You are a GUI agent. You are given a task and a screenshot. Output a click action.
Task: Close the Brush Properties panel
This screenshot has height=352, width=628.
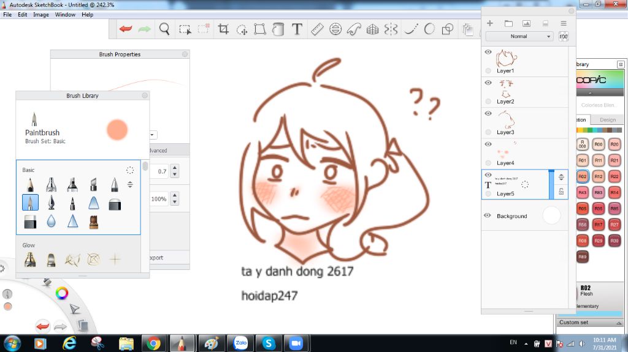(x=185, y=54)
